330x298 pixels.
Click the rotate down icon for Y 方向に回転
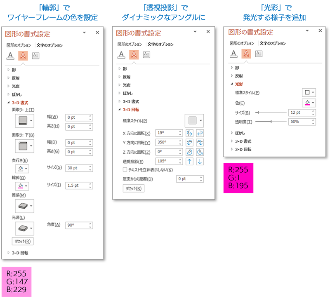click(200, 143)
